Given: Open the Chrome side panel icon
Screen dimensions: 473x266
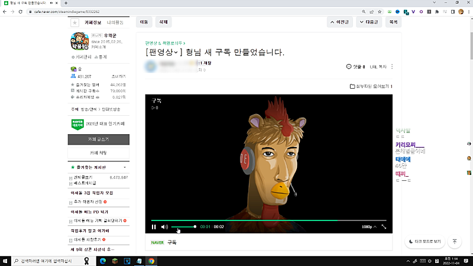Looking at the screenshot, I should coord(453,12).
